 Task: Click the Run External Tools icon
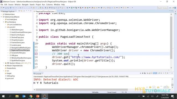(80, 8)
